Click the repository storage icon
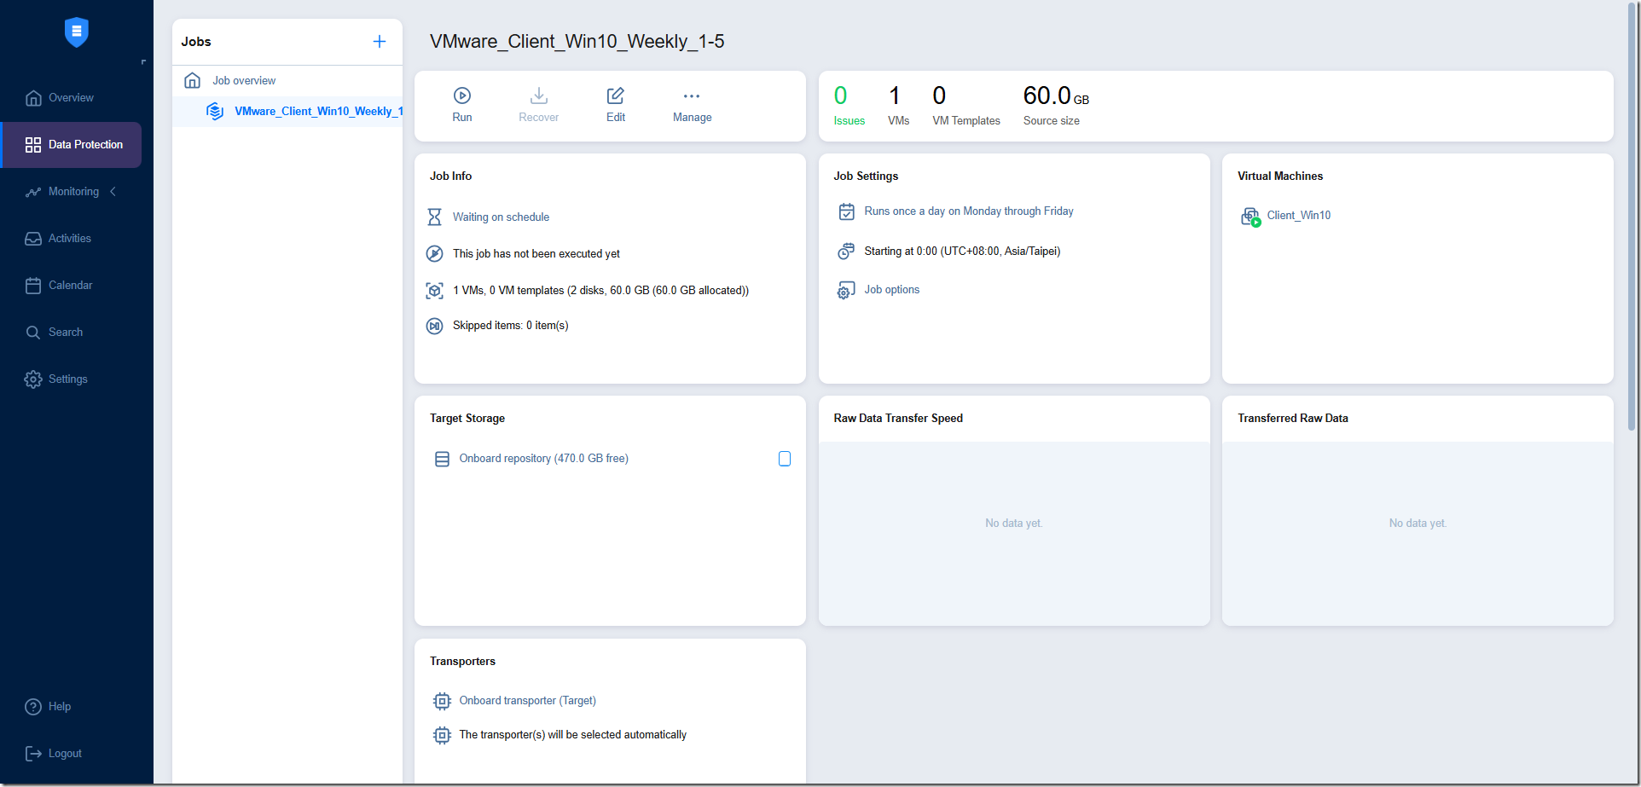 (442, 460)
